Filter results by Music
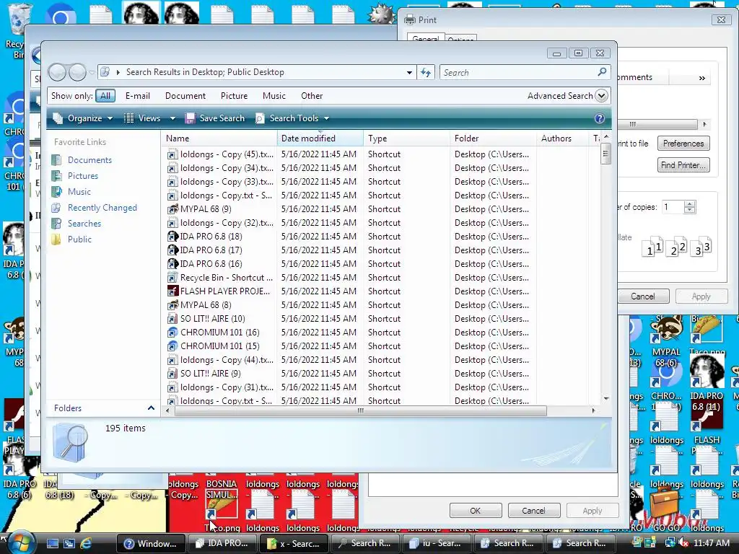This screenshot has height=554, width=739. click(x=274, y=96)
